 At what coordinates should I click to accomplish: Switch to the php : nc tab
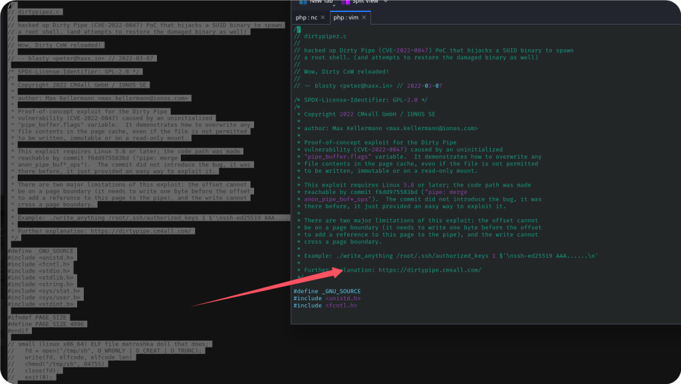307,17
